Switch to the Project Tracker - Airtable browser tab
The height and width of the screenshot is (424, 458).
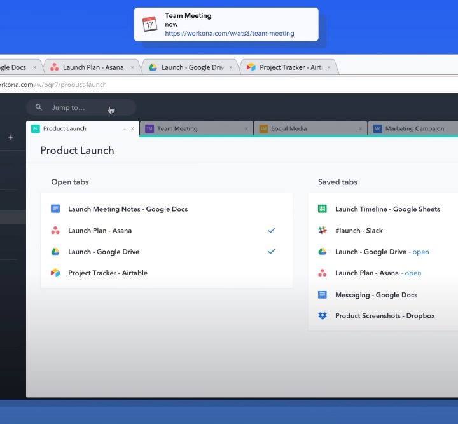point(291,67)
